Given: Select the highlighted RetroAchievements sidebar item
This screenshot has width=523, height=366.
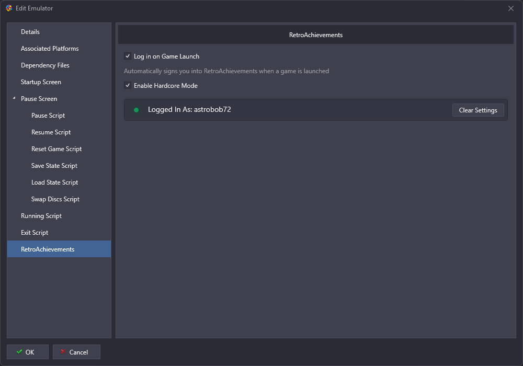Looking at the screenshot, I should pos(59,249).
